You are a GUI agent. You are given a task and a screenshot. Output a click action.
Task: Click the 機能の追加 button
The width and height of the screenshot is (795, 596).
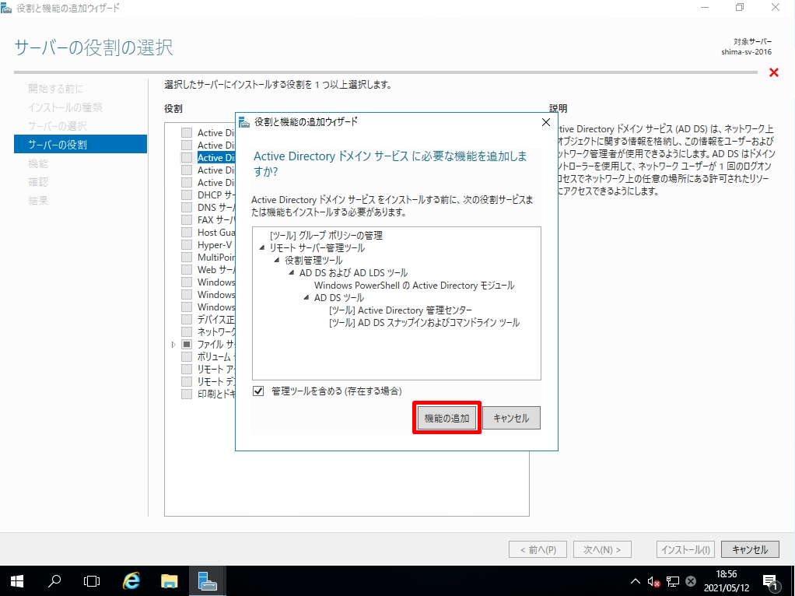pos(447,418)
